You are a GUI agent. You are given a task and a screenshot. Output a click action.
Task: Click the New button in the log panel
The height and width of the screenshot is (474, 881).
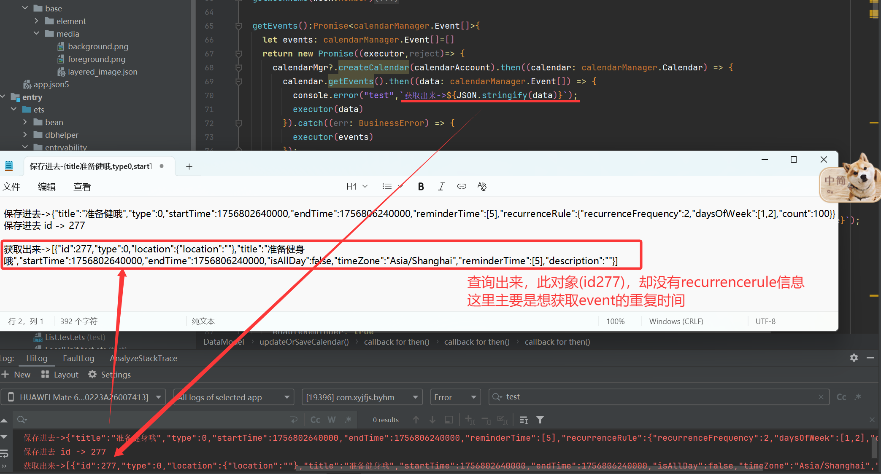click(16, 375)
